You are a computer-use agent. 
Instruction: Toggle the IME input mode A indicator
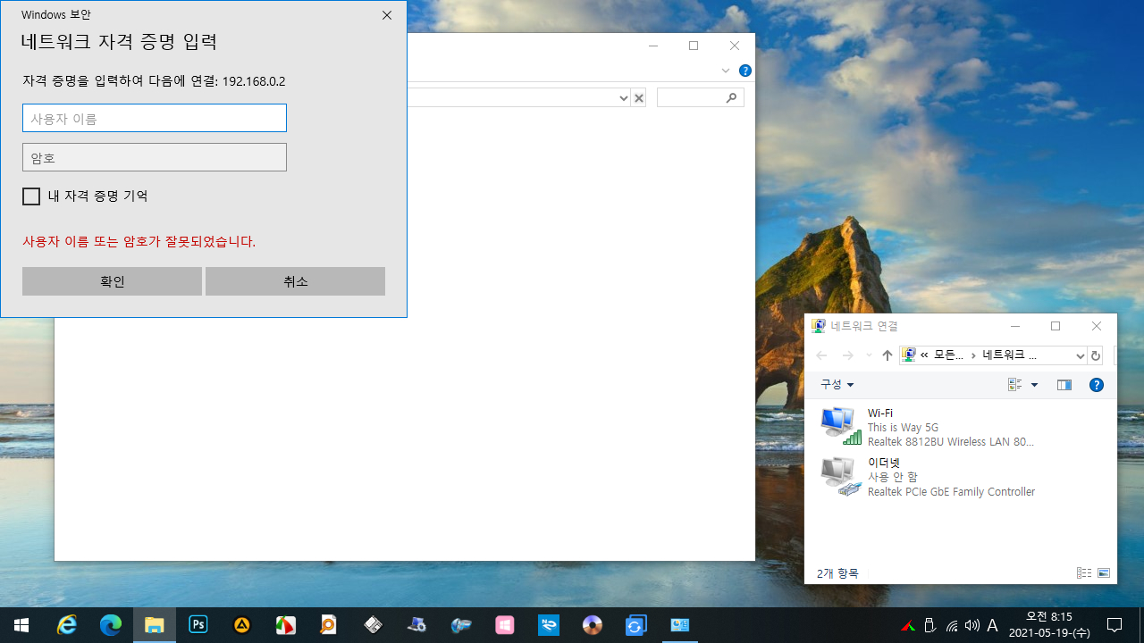[x=992, y=625]
